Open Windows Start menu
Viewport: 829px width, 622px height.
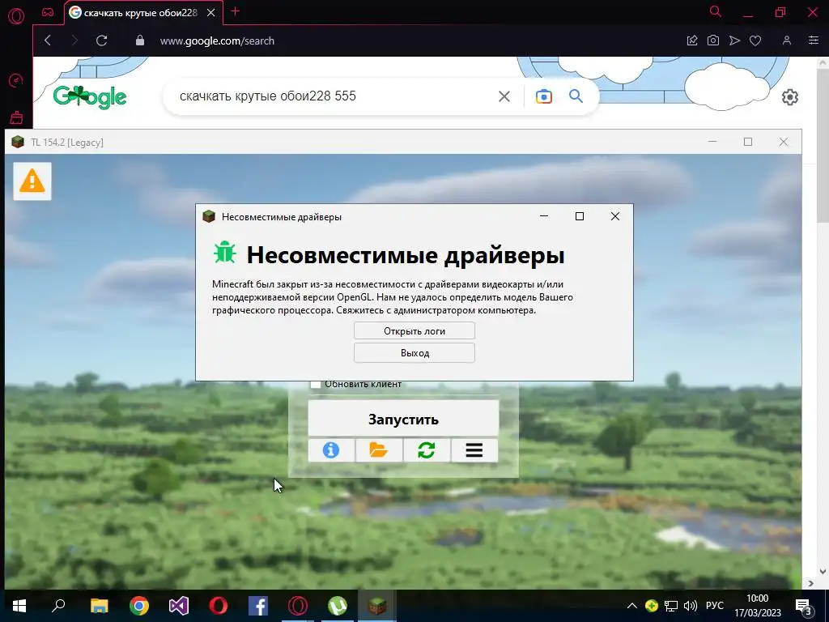(x=19, y=606)
